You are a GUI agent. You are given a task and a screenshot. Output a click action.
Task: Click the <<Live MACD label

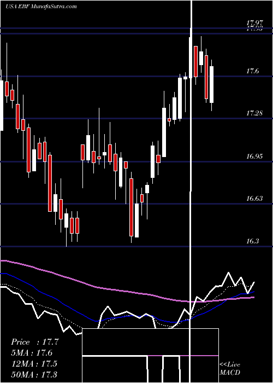(x=230, y=368)
